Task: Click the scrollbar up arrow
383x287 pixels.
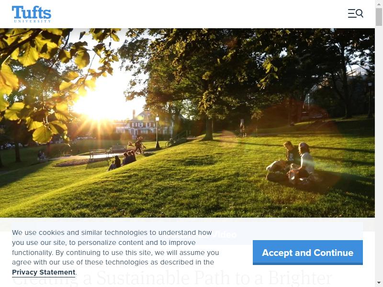Action: [379, 3]
